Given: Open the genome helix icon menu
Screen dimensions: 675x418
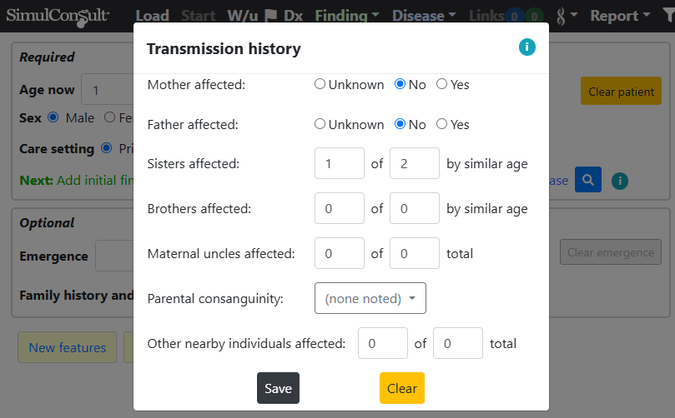Looking at the screenshot, I should 567,16.
